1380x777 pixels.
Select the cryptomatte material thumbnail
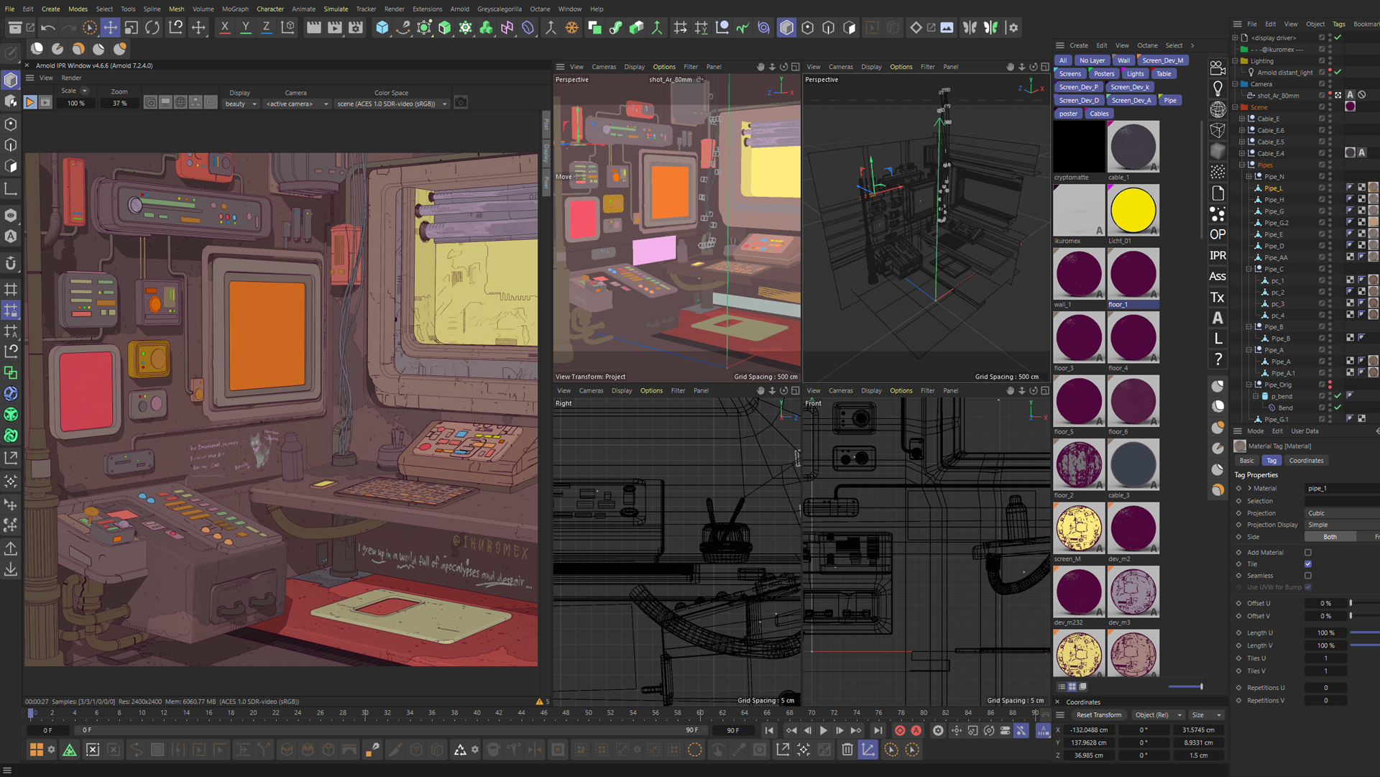1079,147
